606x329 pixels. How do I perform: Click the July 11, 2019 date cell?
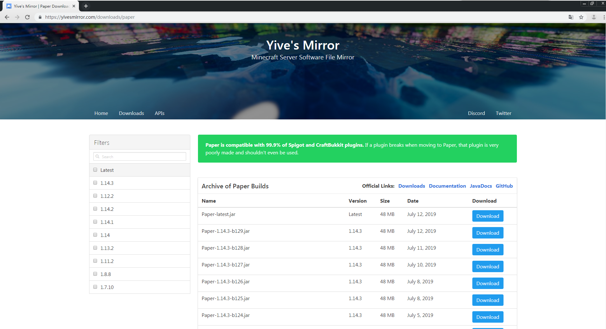click(x=421, y=248)
